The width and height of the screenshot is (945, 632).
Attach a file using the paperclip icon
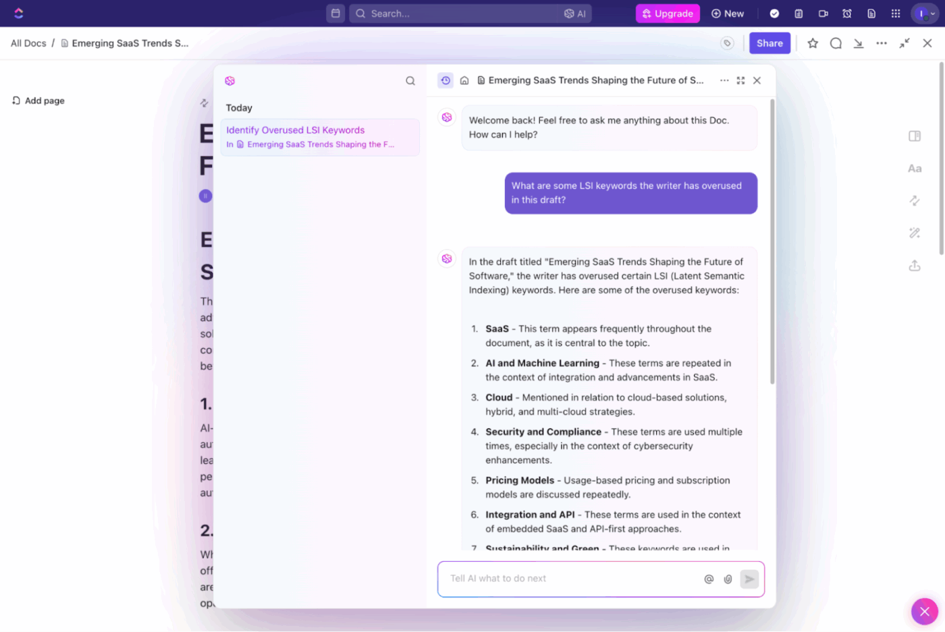pos(728,579)
